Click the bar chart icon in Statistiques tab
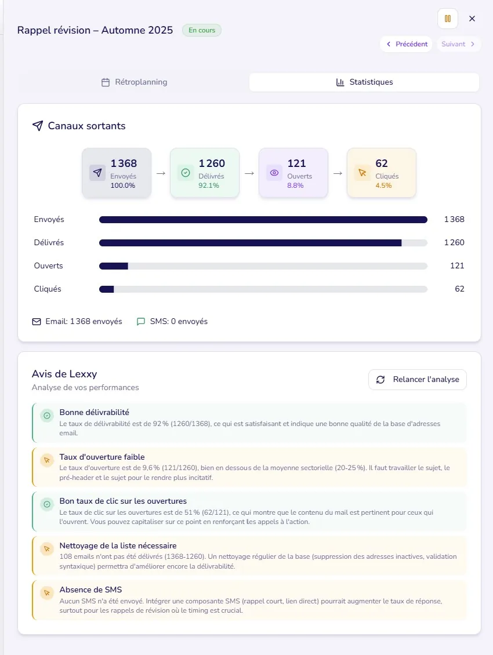This screenshot has width=493, height=655. pyautogui.click(x=340, y=82)
